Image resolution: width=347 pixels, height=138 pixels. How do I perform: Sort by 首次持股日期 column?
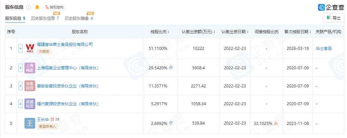click(298, 32)
